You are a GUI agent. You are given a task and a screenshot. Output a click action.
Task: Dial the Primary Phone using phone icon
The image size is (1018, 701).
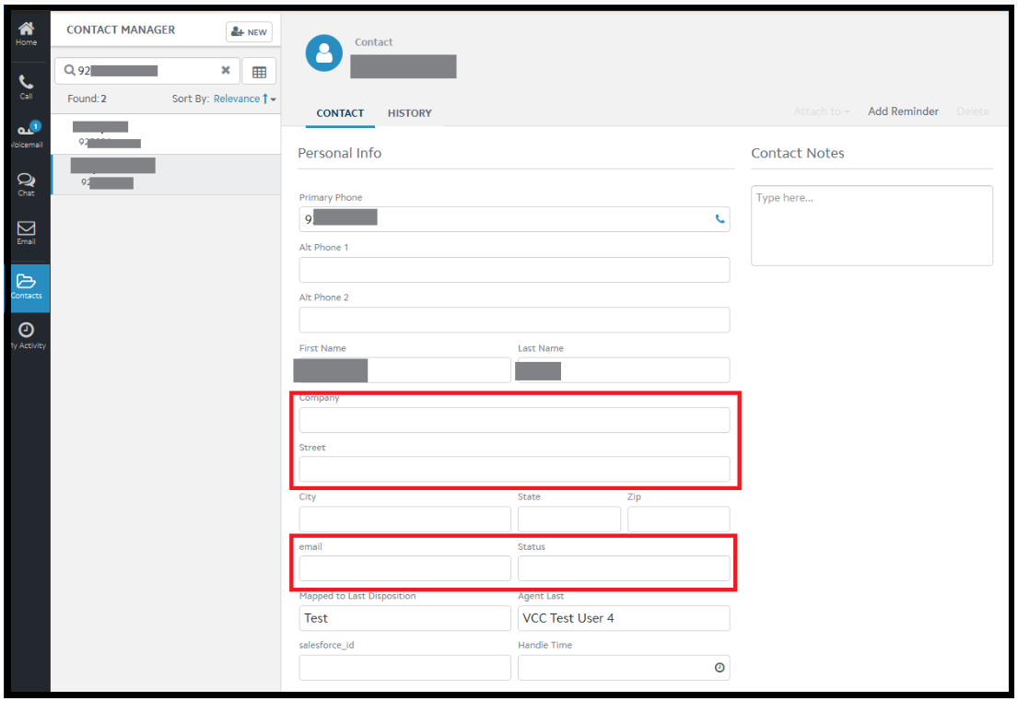coord(720,219)
